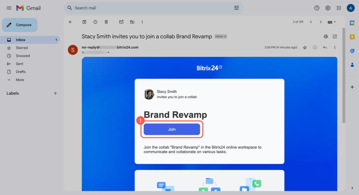The width and height of the screenshot is (359, 195).
Task: Go to the newer email
Action: pos(311,22)
